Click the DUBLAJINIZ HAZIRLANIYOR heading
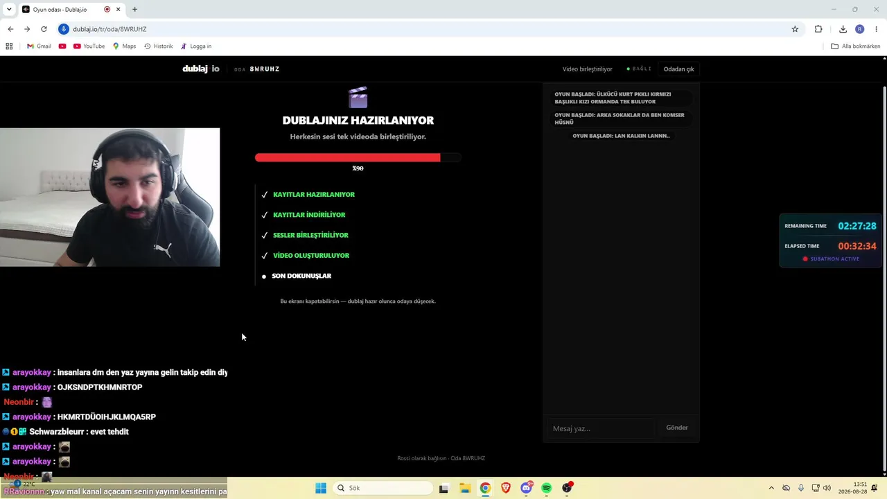 click(x=358, y=120)
